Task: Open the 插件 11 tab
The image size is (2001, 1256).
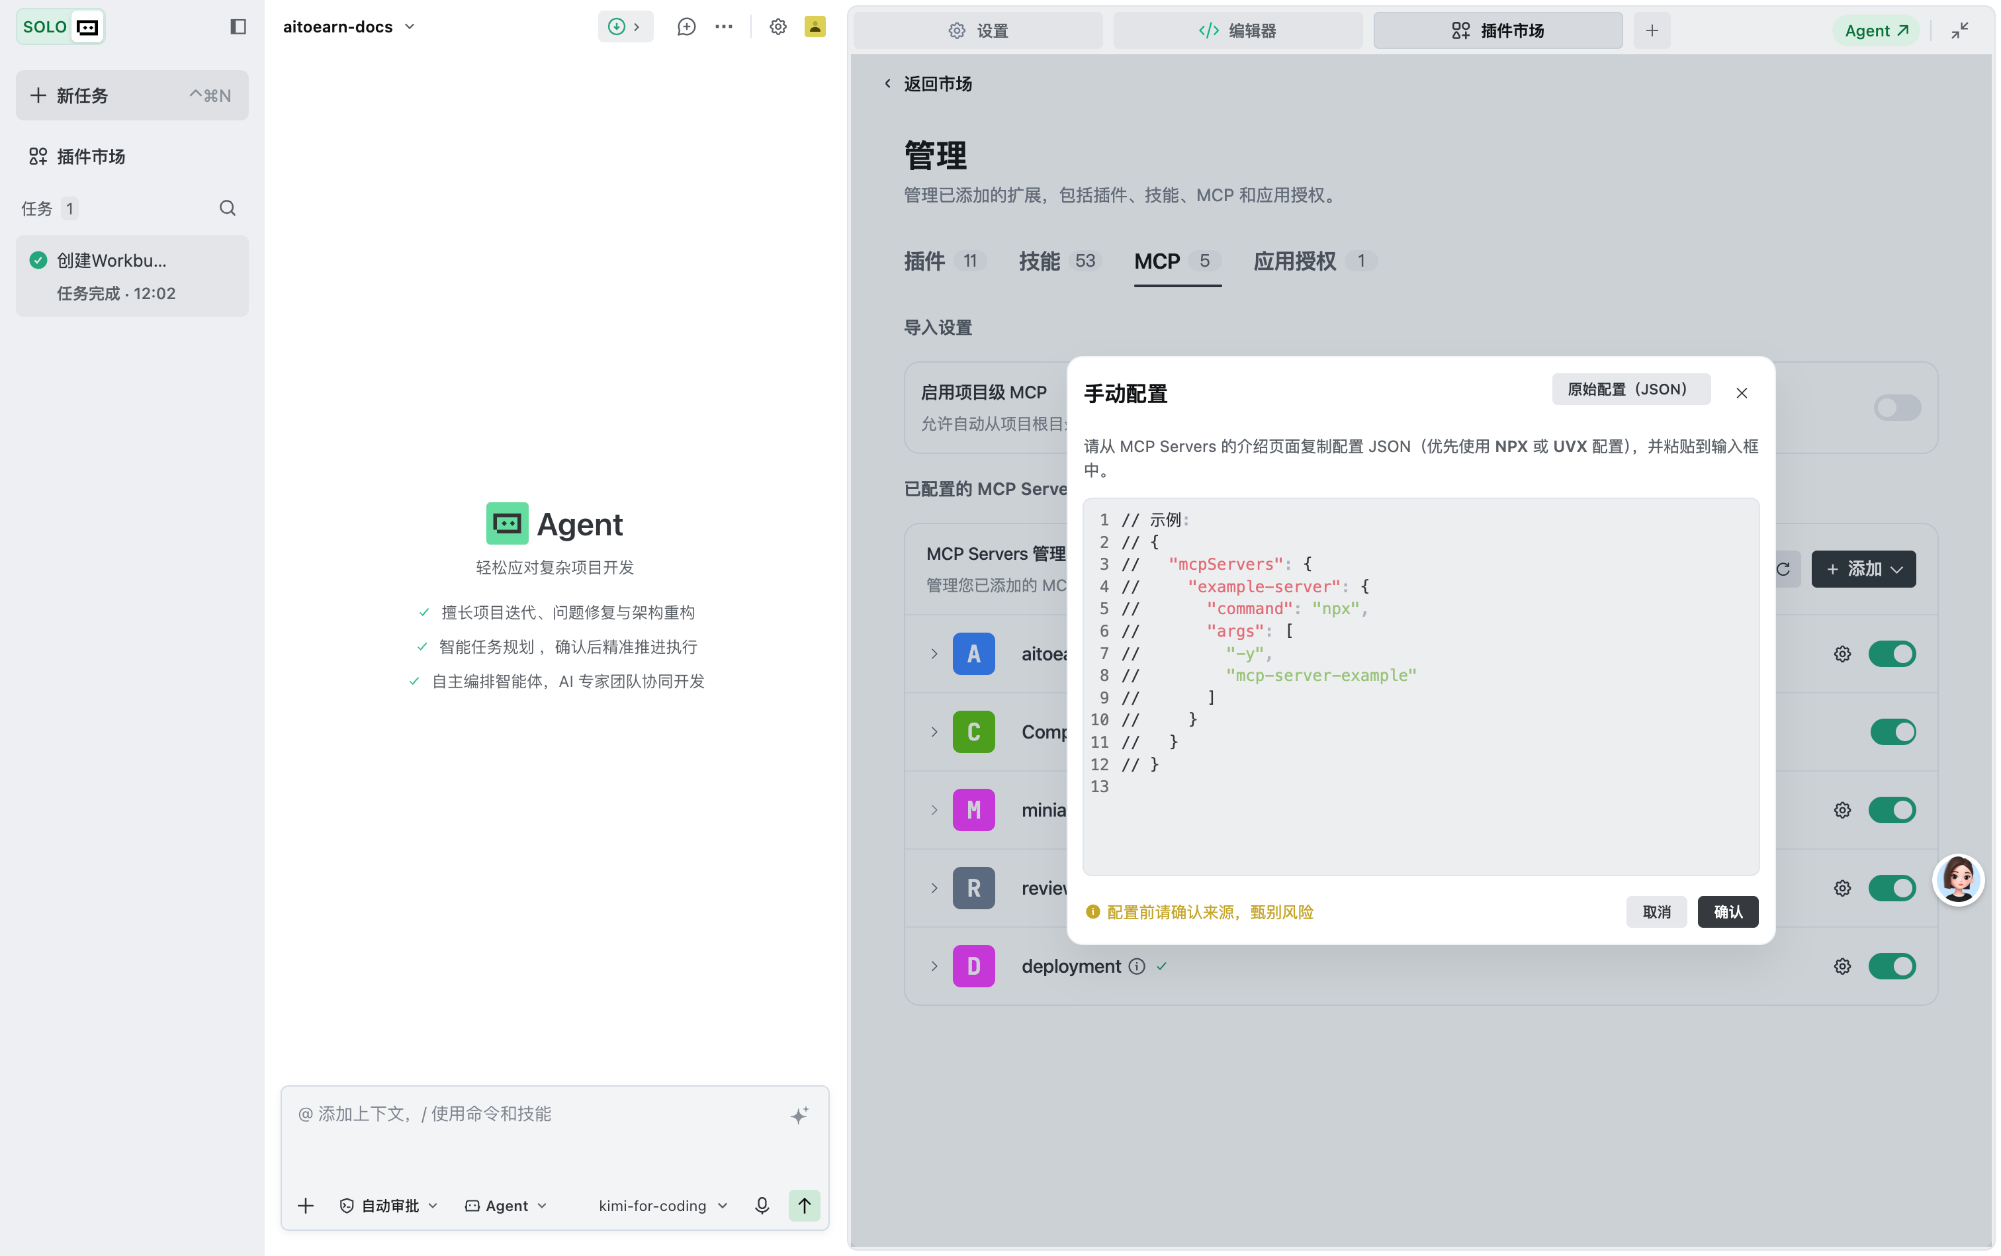Action: tap(944, 261)
